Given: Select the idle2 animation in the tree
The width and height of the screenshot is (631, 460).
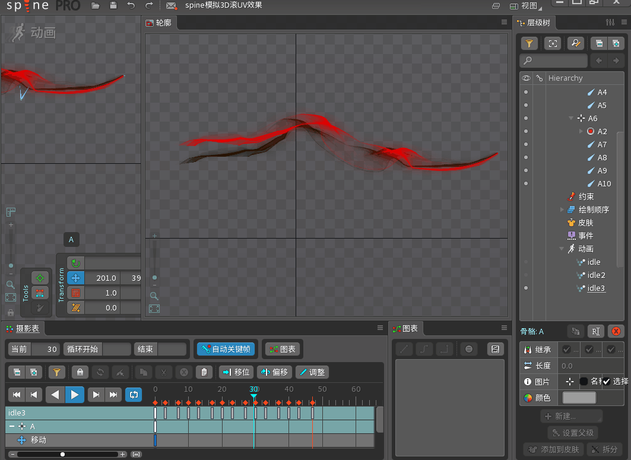Looking at the screenshot, I should [x=596, y=275].
